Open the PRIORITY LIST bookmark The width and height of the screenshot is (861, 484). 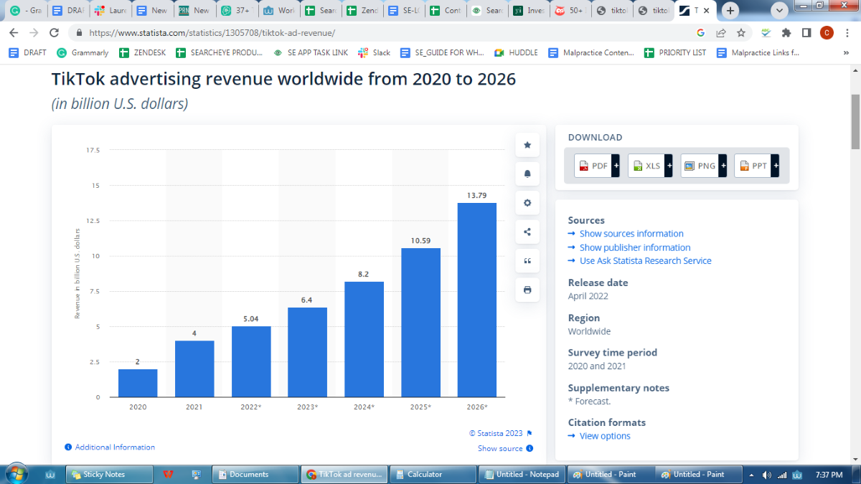(x=675, y=52)
